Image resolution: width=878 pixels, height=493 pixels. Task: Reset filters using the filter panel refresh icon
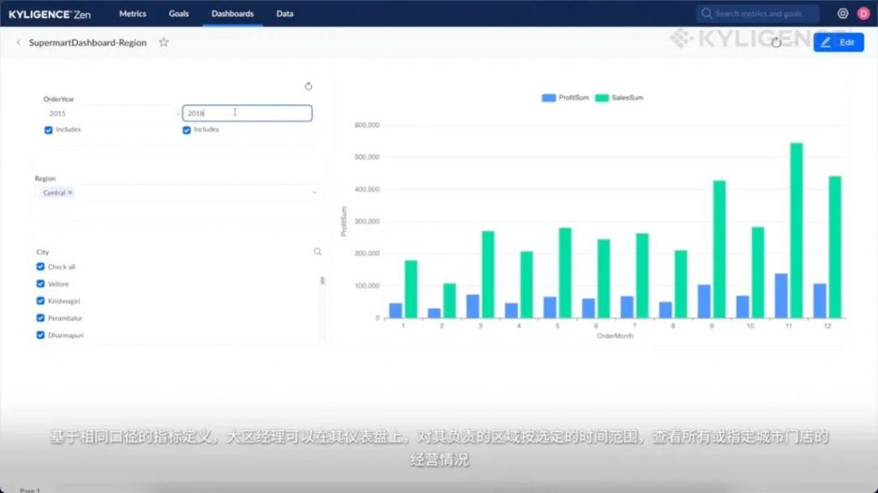pos(309,86)
